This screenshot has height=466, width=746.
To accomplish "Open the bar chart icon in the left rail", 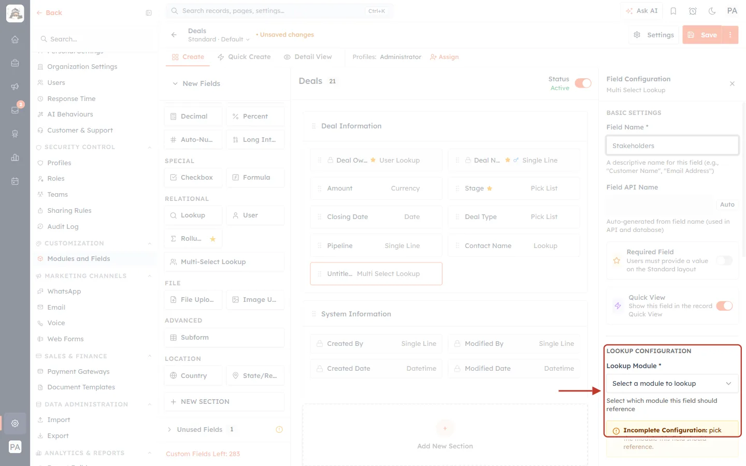I will [15, 157].
